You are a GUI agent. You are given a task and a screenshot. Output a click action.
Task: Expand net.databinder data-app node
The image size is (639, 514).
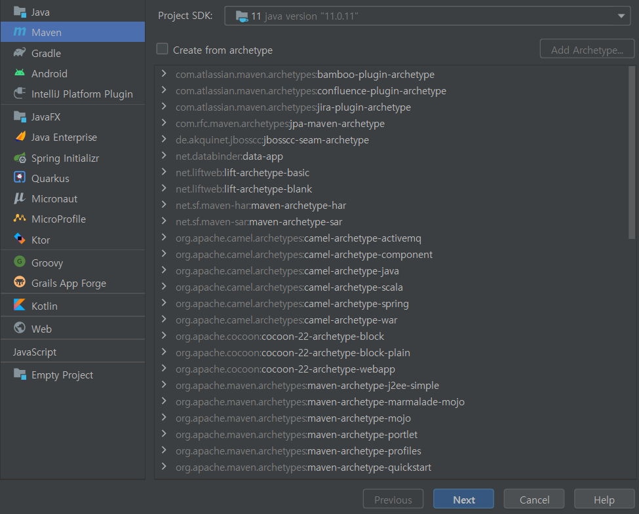click(x=164, y=155)
